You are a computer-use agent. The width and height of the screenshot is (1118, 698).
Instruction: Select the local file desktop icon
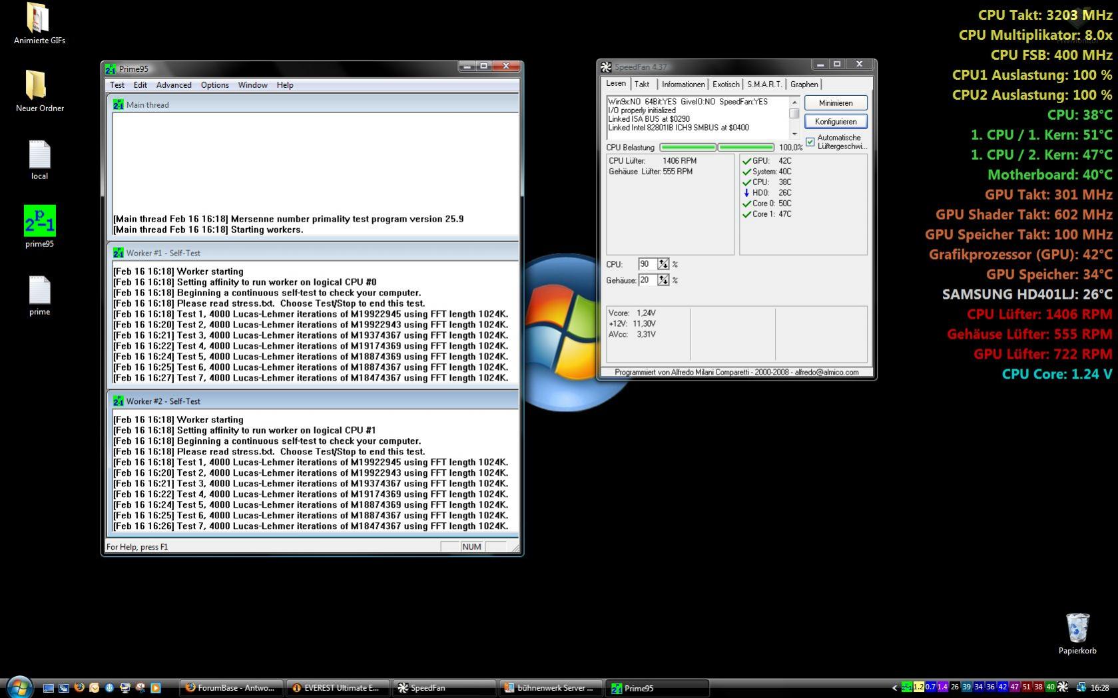(x=39, y=160)
